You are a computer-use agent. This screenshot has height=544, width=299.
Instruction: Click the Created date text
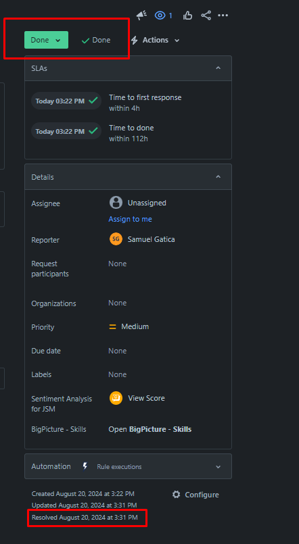click(x=83, y=494)
